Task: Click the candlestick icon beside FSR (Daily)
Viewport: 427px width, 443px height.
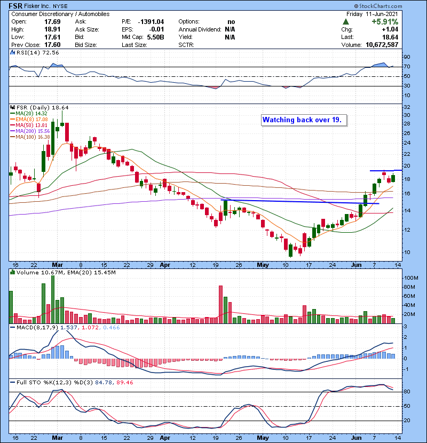Action: (13, 108)
